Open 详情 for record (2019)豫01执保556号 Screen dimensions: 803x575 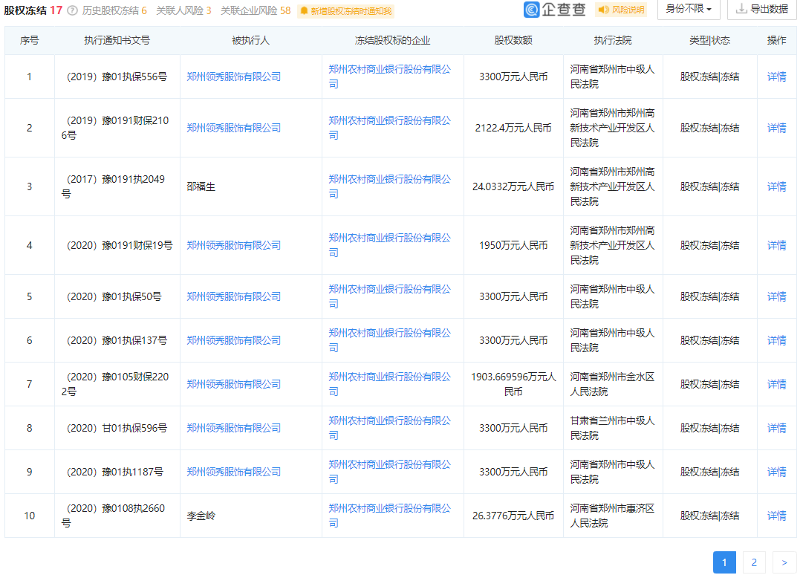(x=776, y=77)
